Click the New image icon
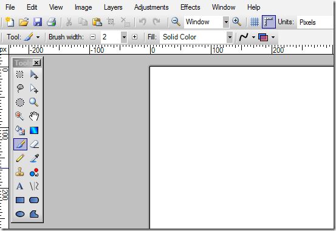 (x=10, y=22)
